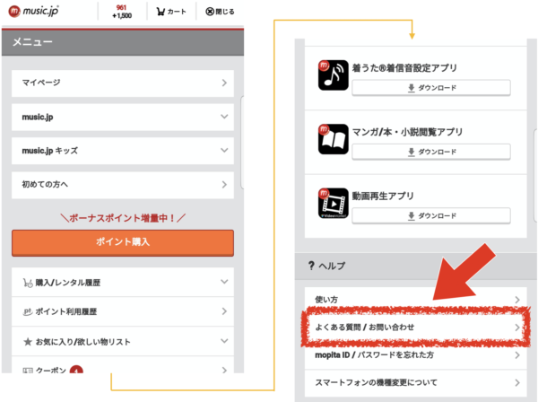Click the pt icon beside ポイント利用履歴
538x402 pixels.
pyautogui.click(x=28, y=311)
